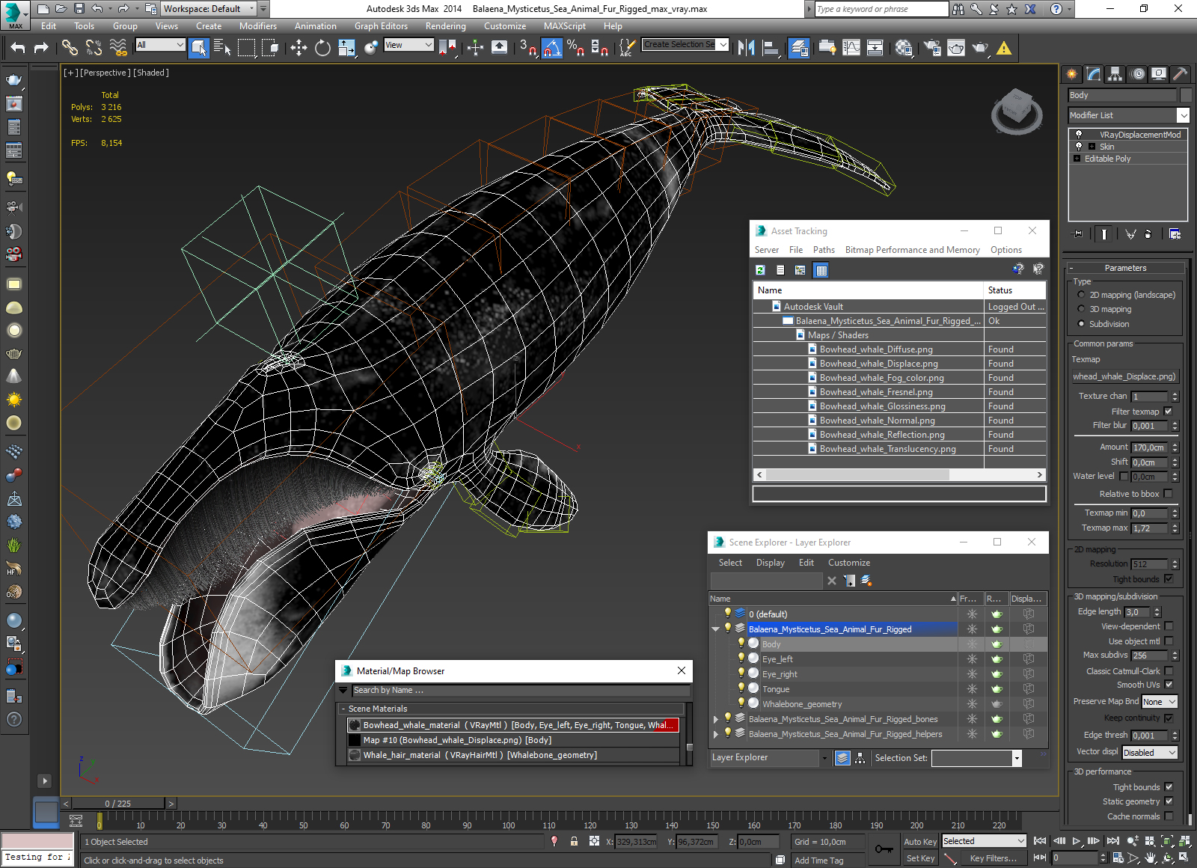Viewport: 1197px width, 868px height.
Task: Select 3D mapping radio button
Action: [1081, 309]
